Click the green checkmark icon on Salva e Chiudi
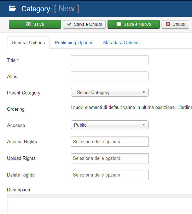 (x=69, y=24)
